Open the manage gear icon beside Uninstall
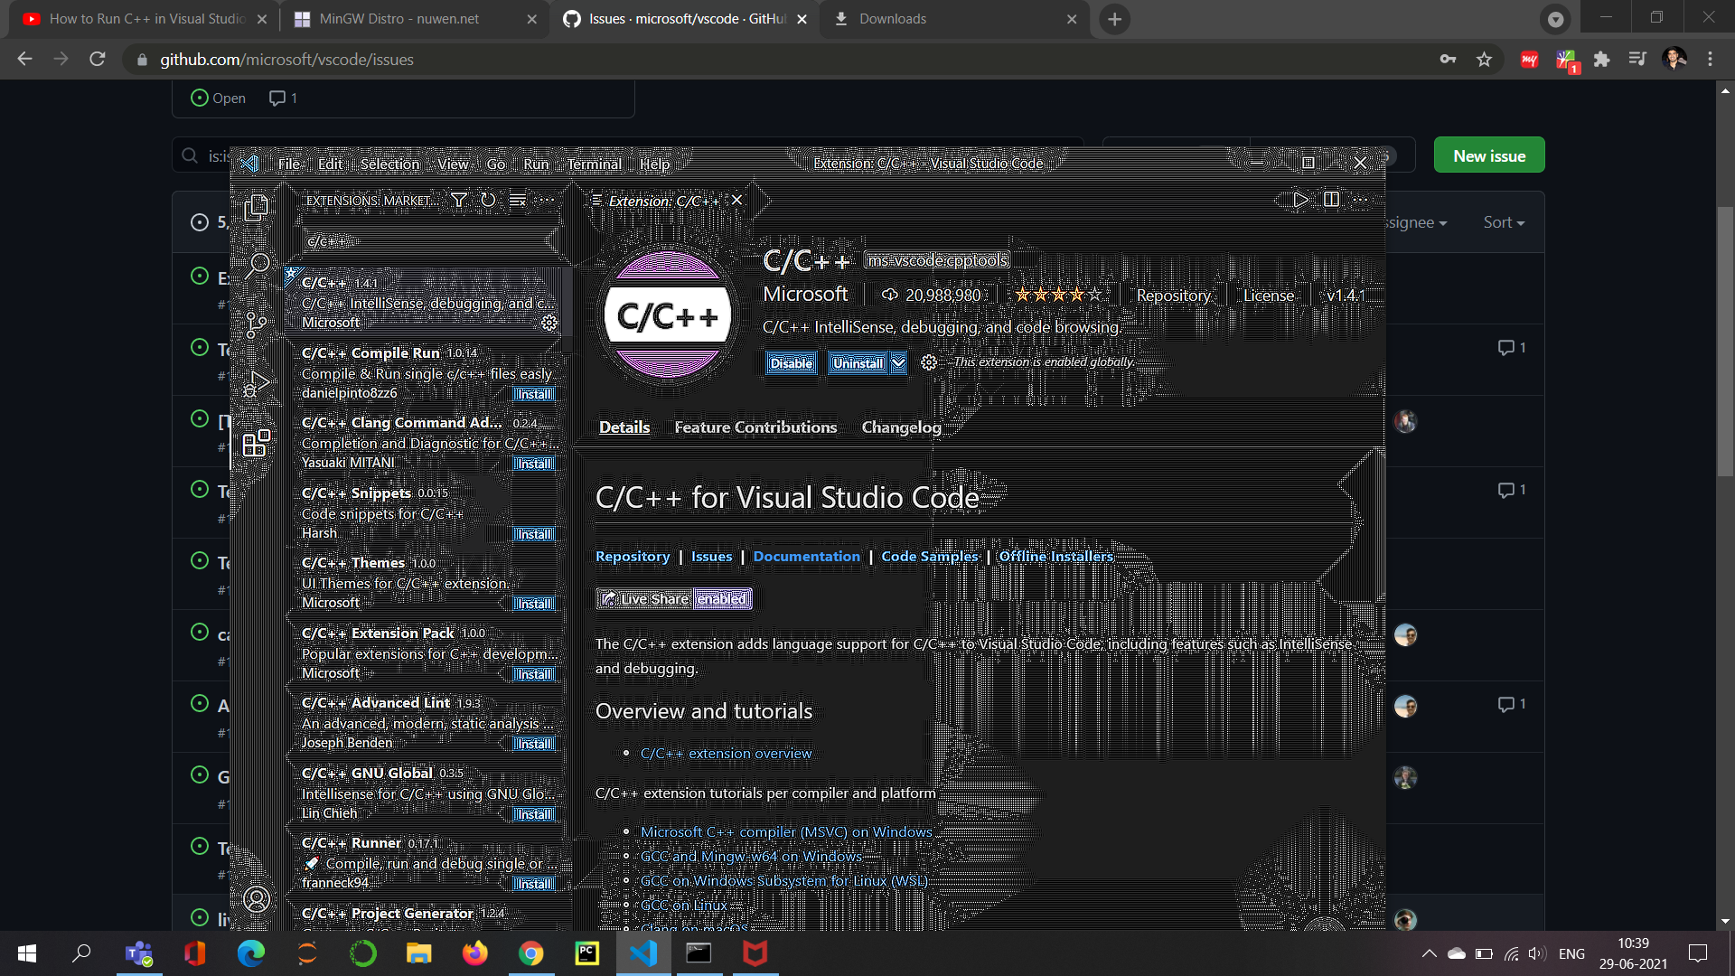1735x976 pixels. coord(928,362)
